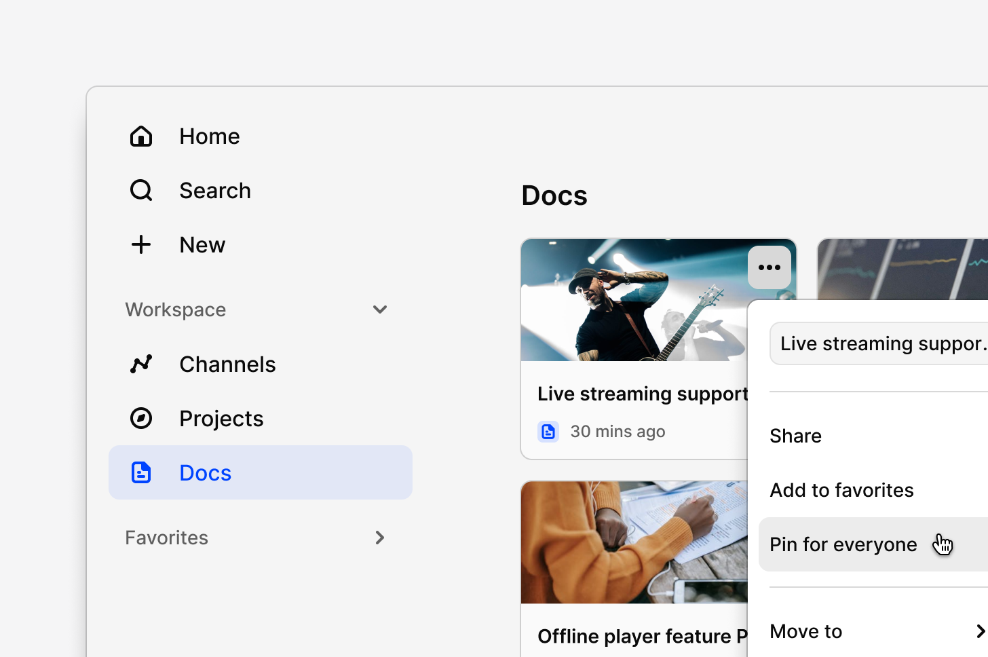988x657 pixels.
Task: Click the Home house icon
Action: 141,136
